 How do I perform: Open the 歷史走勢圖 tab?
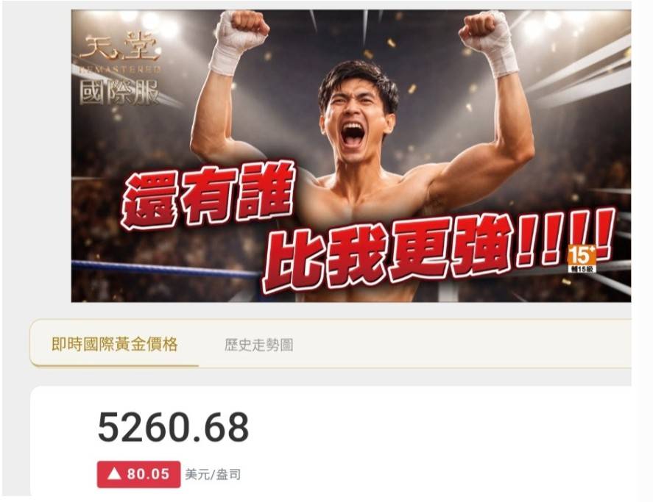[258, 345]
